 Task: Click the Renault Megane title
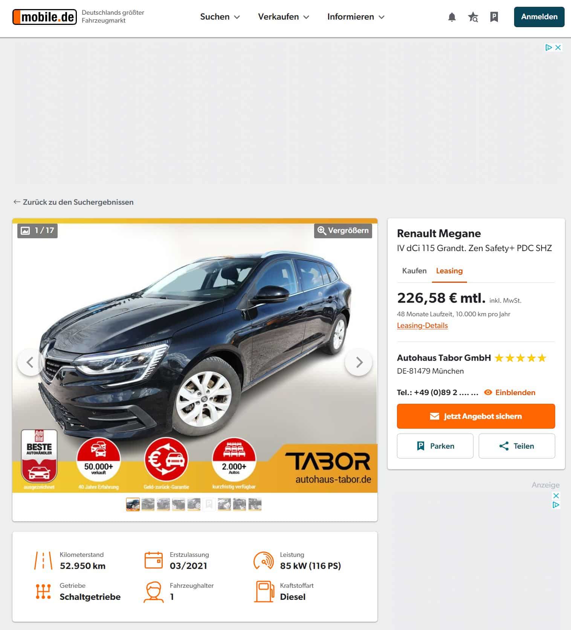pos(439,233)
